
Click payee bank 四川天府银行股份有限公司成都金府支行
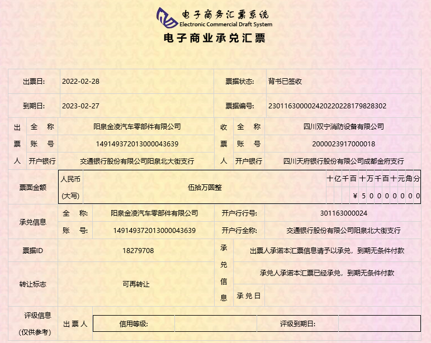[x=343, y=161]
